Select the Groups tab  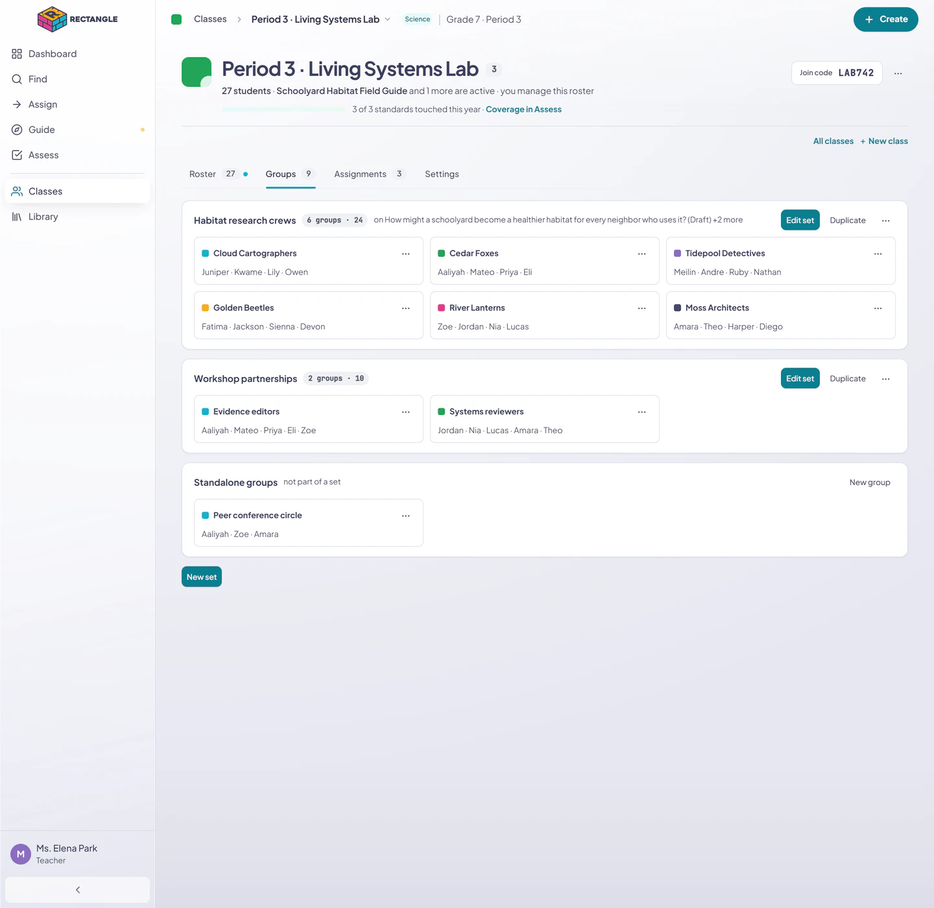coord(291,174)
